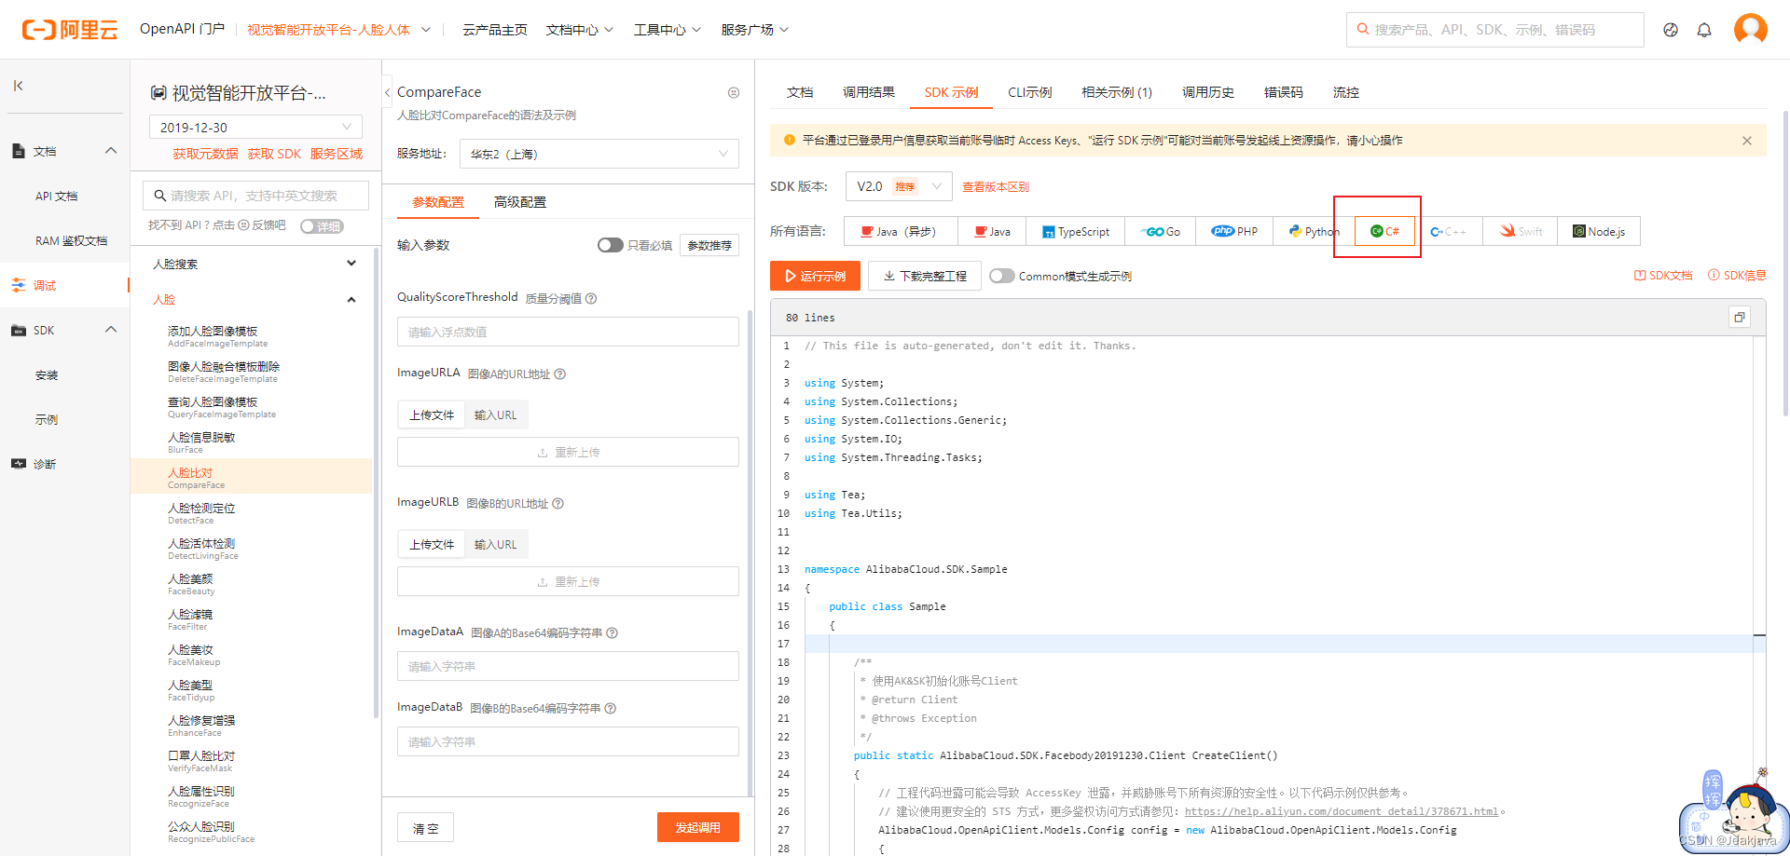Image resolution: width=1790 pixels, height=856 pixels.
Task: Open the notifications bell
Action: [x=1704, y=30]
